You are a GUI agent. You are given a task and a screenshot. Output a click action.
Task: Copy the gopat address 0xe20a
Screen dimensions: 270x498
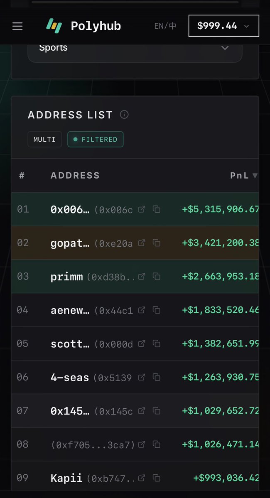157,243
